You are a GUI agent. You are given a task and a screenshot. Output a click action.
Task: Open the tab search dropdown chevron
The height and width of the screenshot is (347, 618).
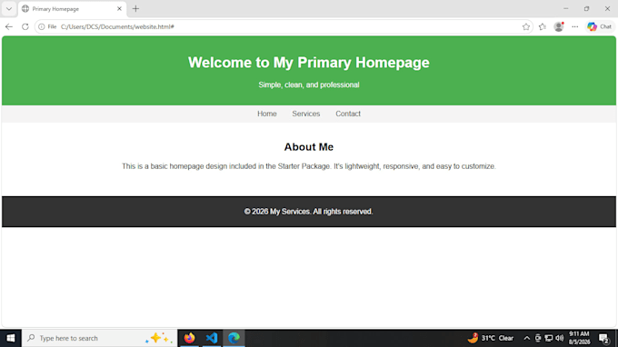pos(9,9)
